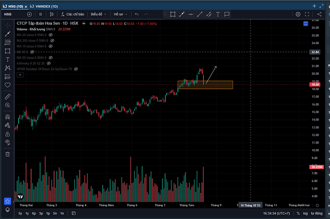This screenshot has height=219, width=330.
Task: Select parallel channel tool in floating toolbar
Action: click(209, 14)
